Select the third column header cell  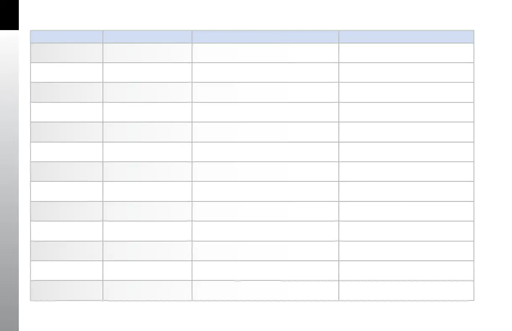265,36
